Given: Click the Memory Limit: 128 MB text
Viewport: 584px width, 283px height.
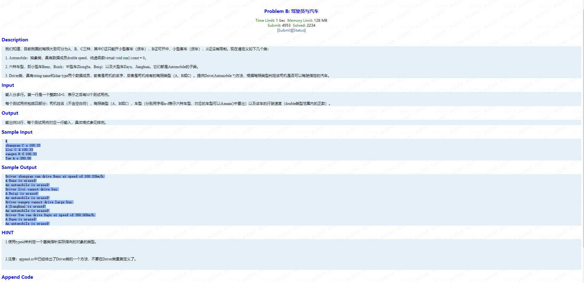Looking at the screenshot, I should 307,21.
